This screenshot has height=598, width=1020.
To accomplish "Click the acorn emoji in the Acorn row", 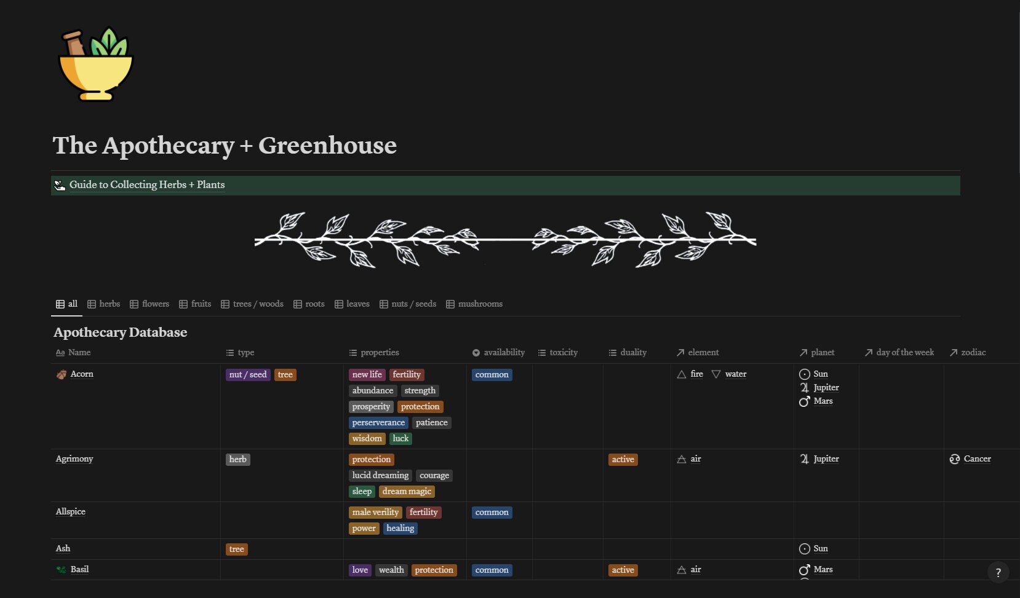I will point(60,374).
